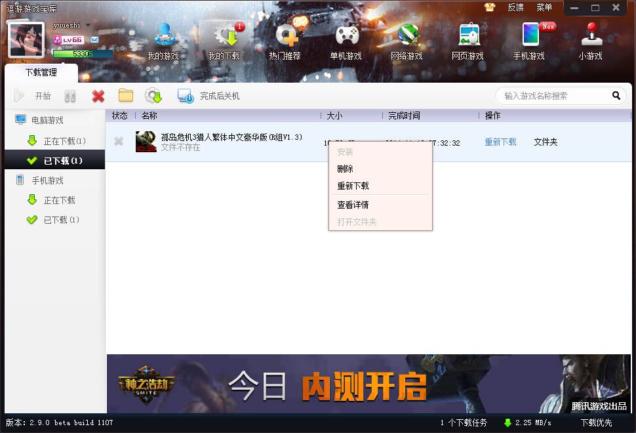Click the skin shirt icon in title bar
This screenshot has height=433, width=636.
(490, 7)
